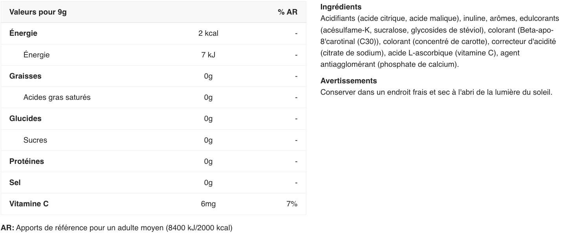Click the '(8400 kJ/2000 kcal)' reference text

[199, 228]
